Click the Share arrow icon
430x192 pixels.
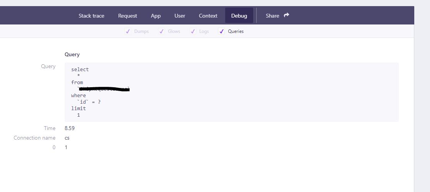287,15
